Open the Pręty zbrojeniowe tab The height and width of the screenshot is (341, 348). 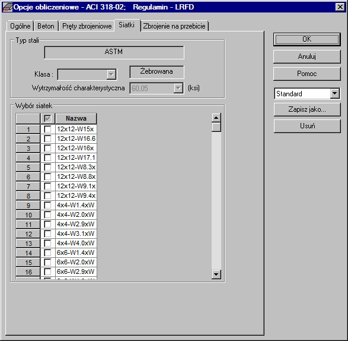coord(87,26)
